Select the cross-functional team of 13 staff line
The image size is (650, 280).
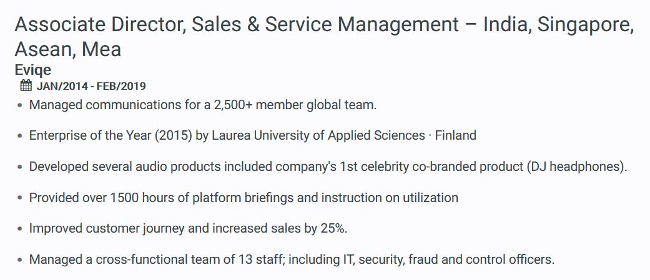[292, 259]
